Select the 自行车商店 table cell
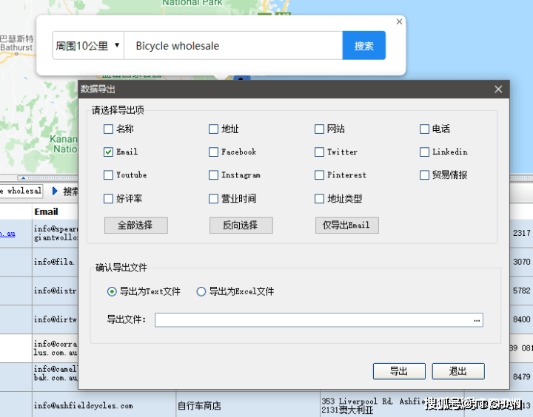The width and height of the screenshot is (533, 417). (x=248, y=405)
